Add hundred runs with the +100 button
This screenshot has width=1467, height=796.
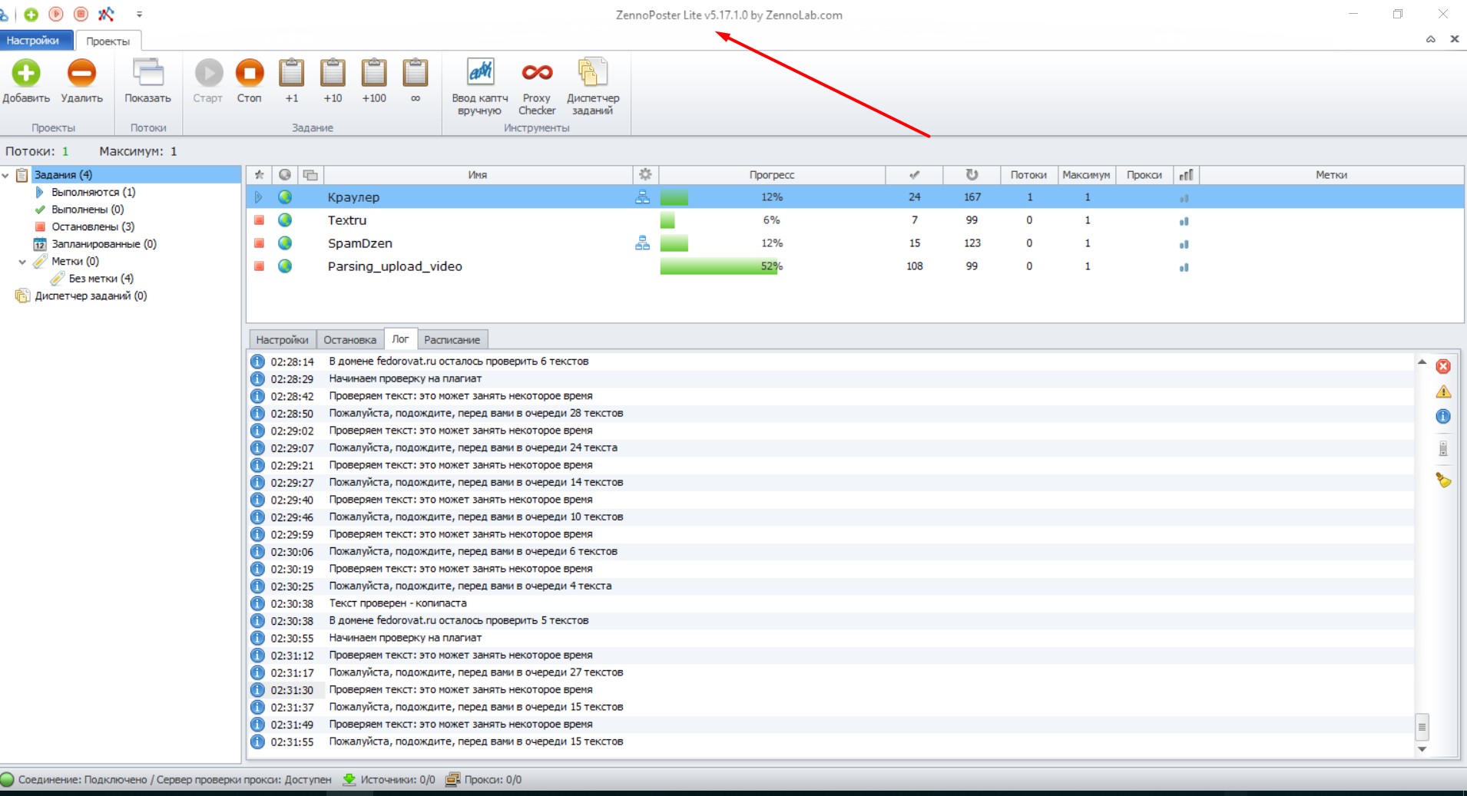(374, 81)
